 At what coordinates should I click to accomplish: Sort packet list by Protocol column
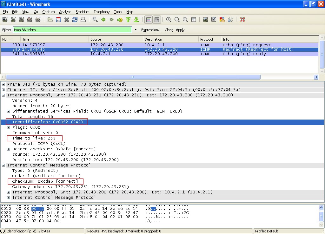coord(209,39)
